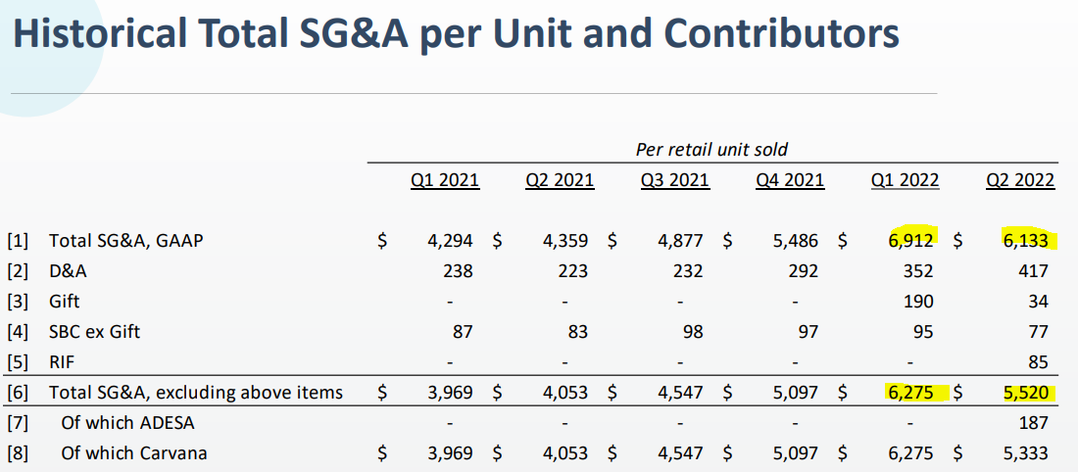
Task: Click the ADESA value 187
Action: coord(1034,423)
